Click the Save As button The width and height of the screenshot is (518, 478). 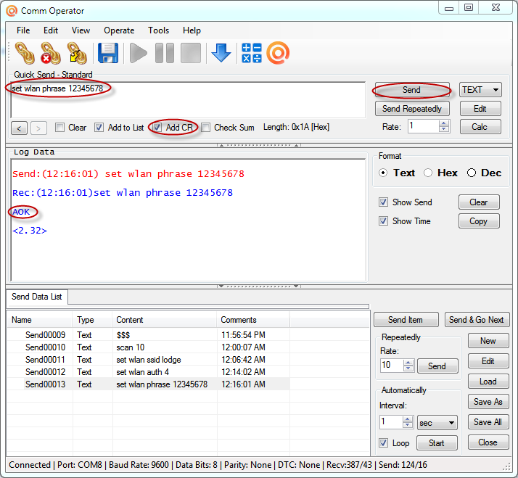488,402
